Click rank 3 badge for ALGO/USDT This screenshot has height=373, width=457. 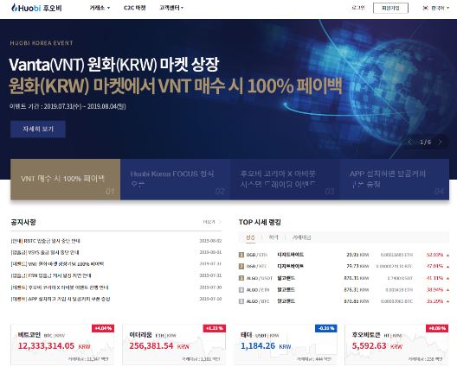[x=241, y=278]
